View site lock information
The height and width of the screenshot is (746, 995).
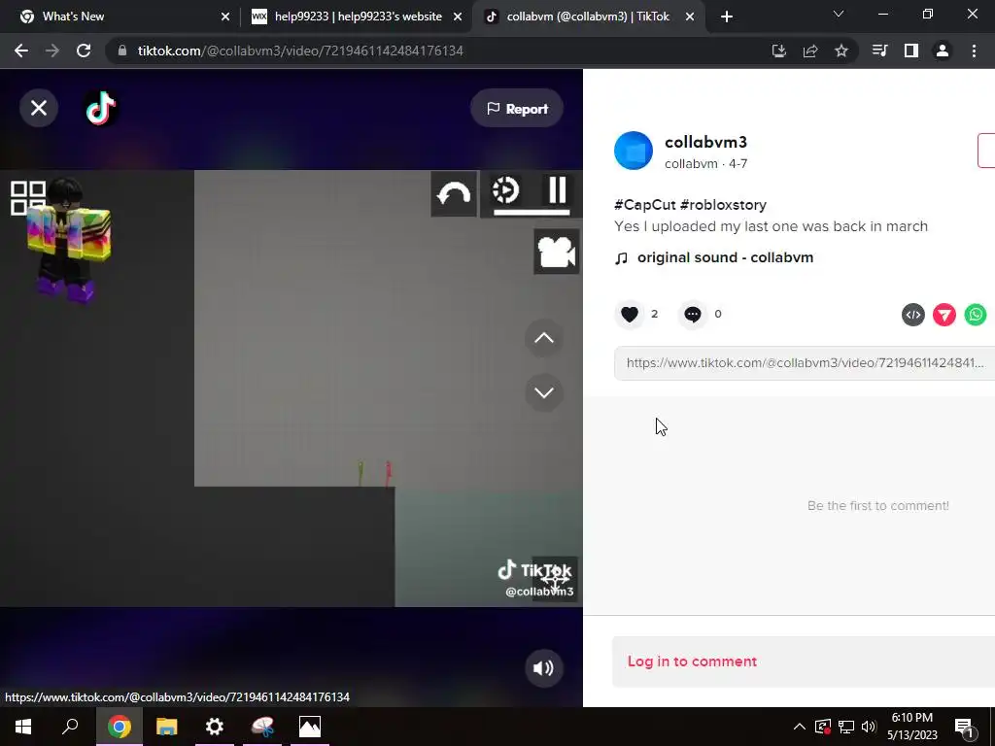(x=123, y=51)
